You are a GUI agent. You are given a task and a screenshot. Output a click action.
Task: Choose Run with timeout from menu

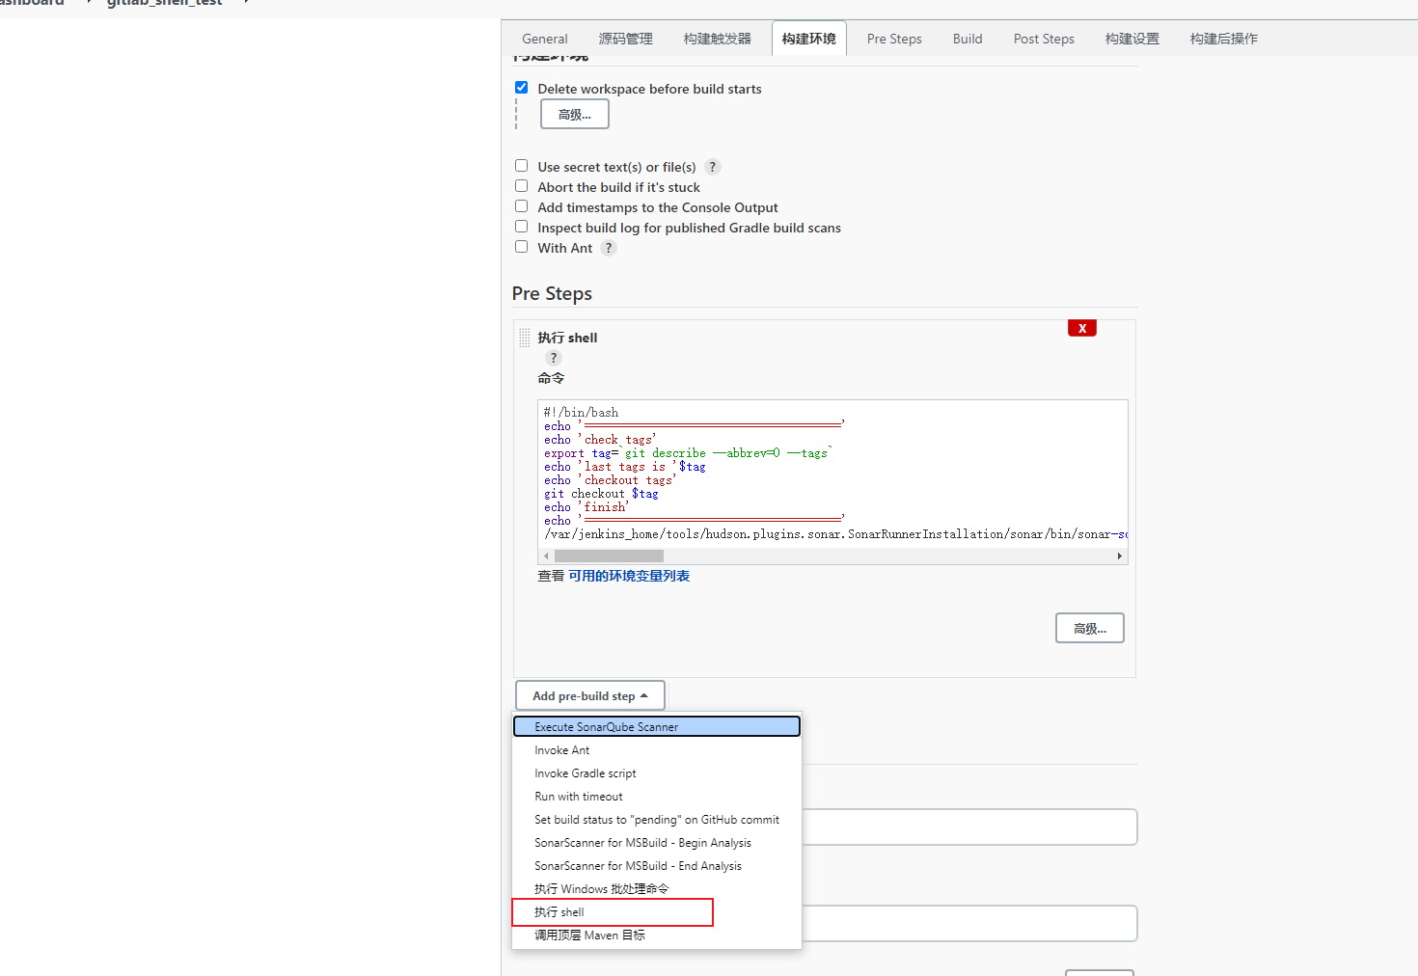(657, 797)
